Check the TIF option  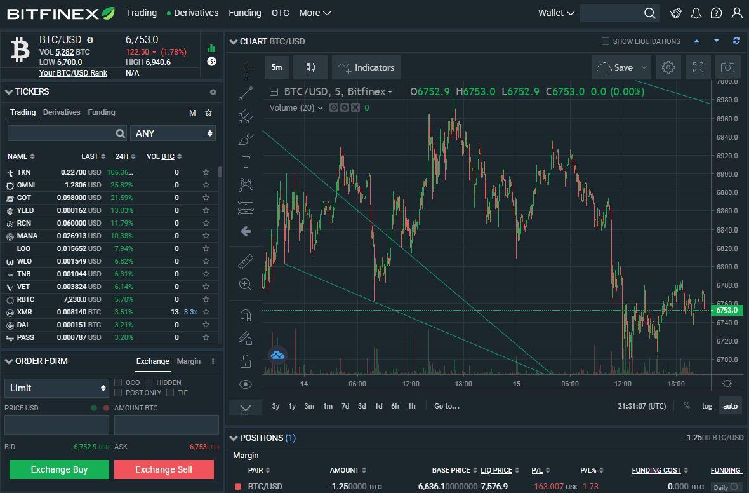click(x=170, y=393)
